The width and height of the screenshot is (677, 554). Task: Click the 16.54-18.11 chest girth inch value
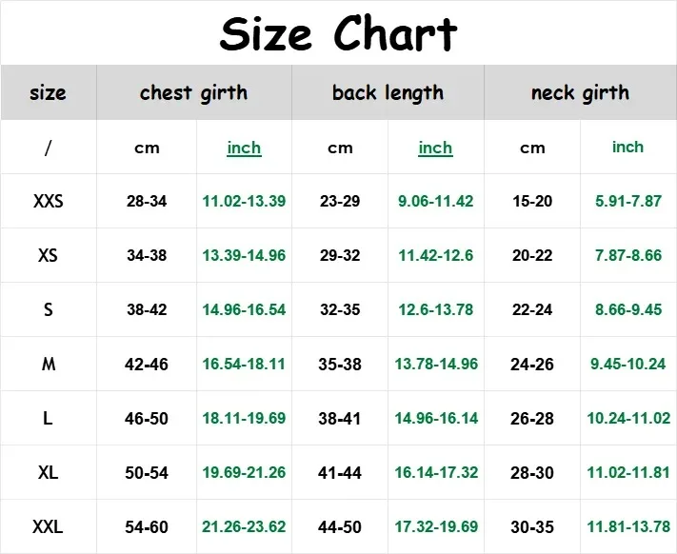coord(244,365)
